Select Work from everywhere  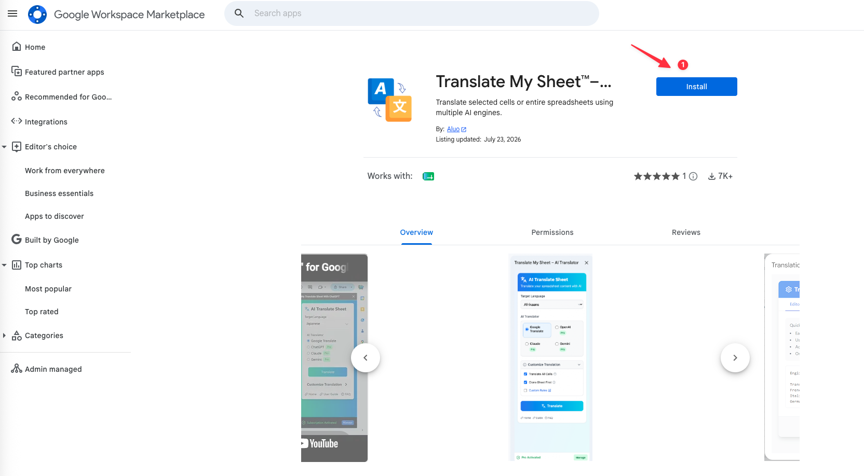tap(65, 171)
